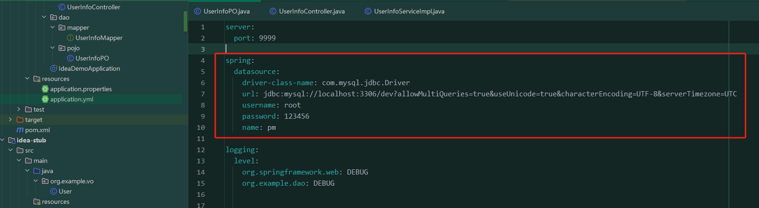Click the UserInfoMapper interface icon
The width and height of the screenshot is (759, 208).
(70, 38)
